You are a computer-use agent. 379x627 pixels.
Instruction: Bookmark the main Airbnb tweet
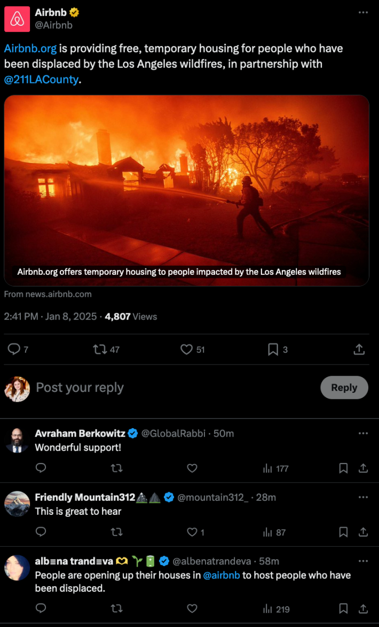tap(273, 350)
